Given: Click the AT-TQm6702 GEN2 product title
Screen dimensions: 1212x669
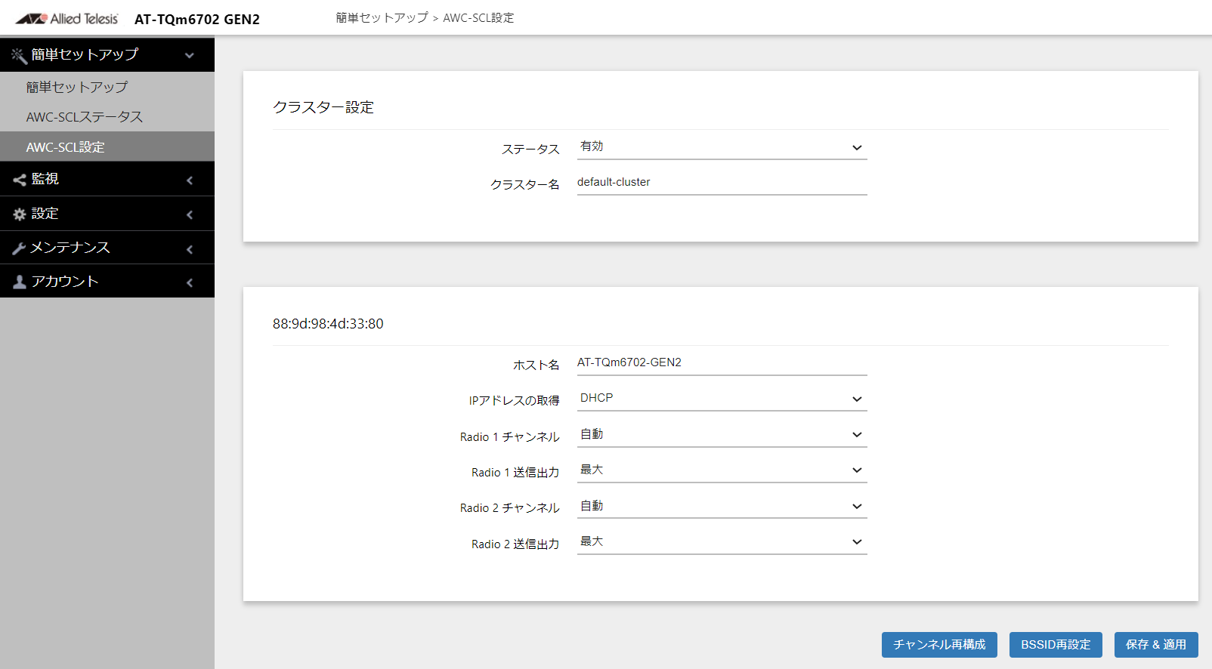Looking at the screenshot, I should tap(197, 20).
